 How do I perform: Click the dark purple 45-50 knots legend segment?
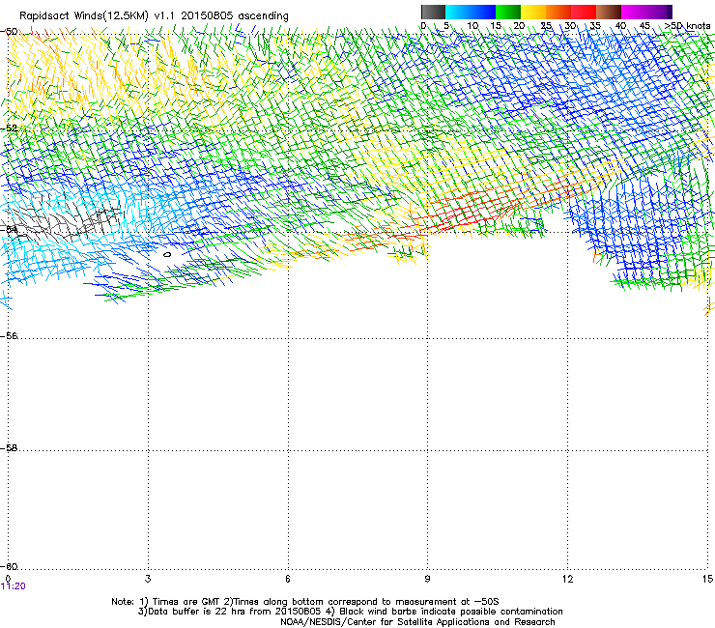coord(659,12)
